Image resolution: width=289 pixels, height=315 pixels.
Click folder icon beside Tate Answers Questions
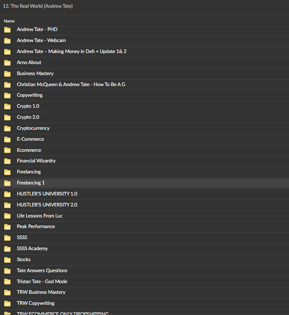[x=7, y=271]
